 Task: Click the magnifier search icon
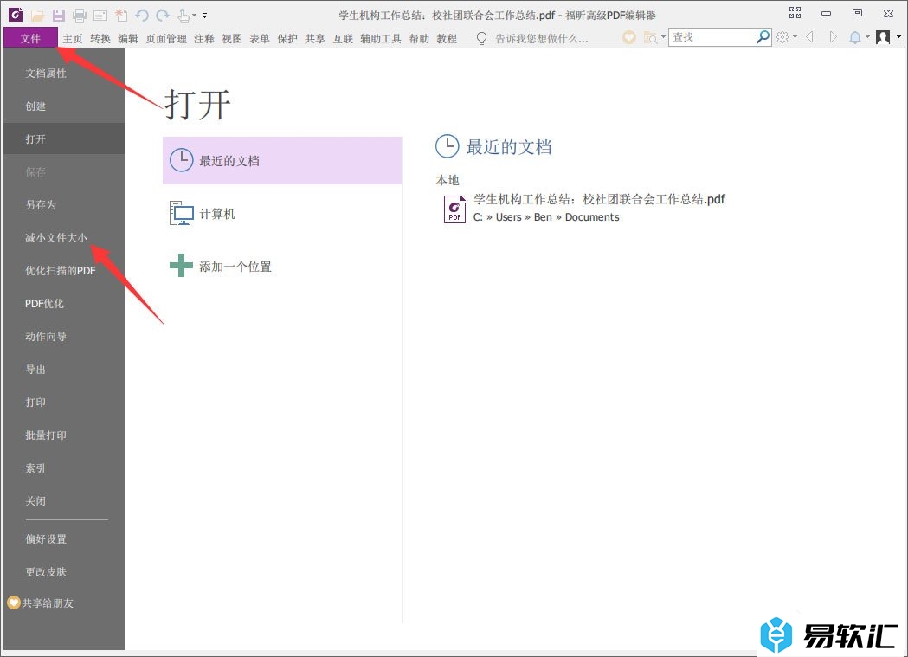763,37
